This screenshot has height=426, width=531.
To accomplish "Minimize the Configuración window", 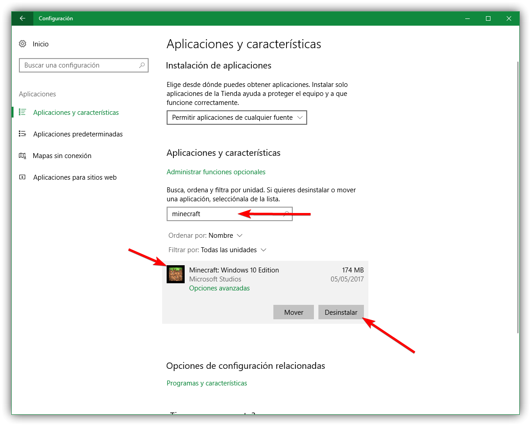I will pos(467,18).
